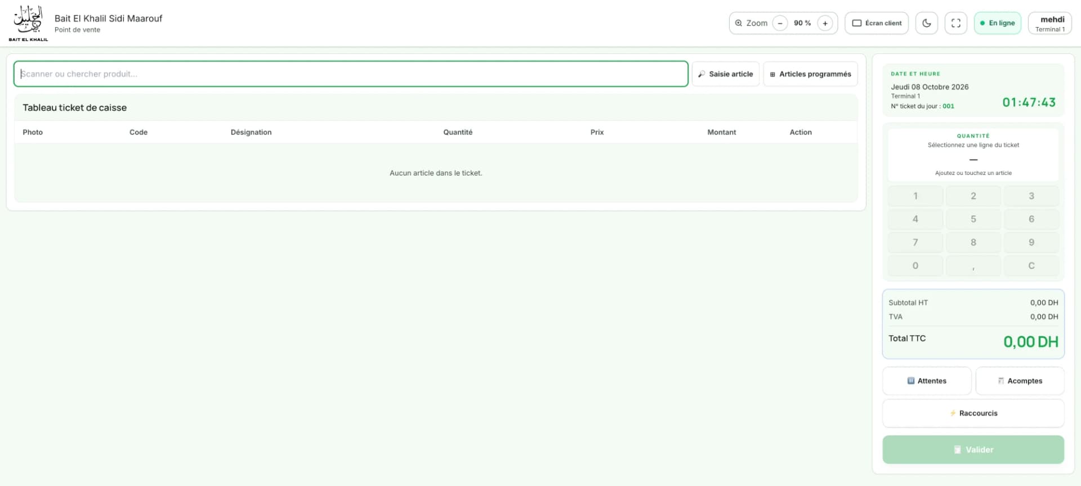Click the Zoom magnifier icon
This screenshot has height=486, width=1081.
[x=739, y=23]
